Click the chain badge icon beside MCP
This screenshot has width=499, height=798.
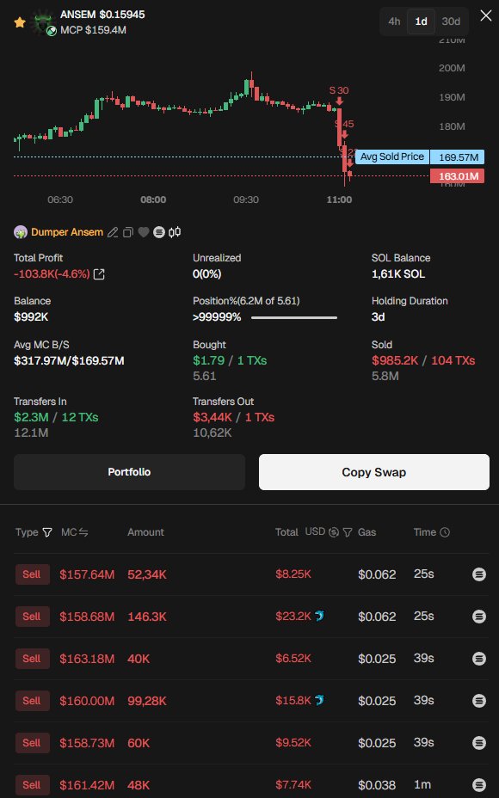[52, 31]
